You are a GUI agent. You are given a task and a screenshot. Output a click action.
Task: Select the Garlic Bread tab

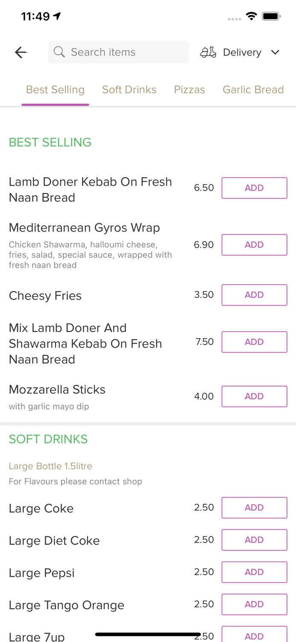pos(253,89)
